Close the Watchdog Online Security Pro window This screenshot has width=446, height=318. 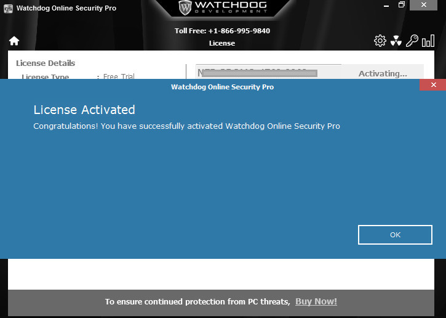[423, 5]
